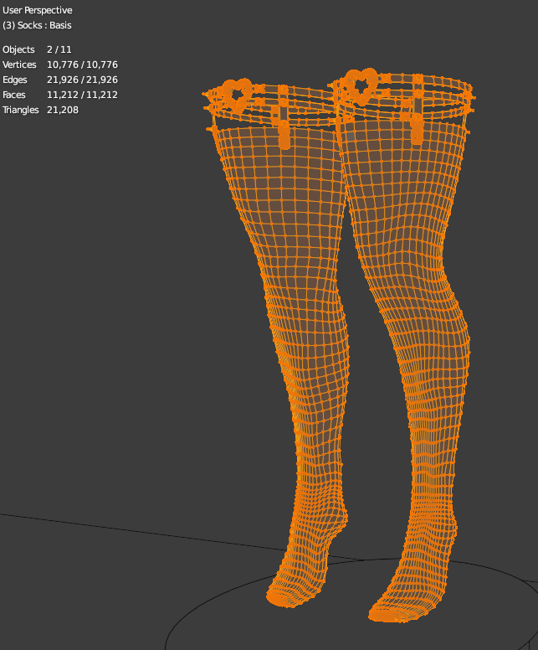
Task: Click the Vertices "10,776 / 10,776" statistic
Action: pyautogui.click(x=82, y=64)
